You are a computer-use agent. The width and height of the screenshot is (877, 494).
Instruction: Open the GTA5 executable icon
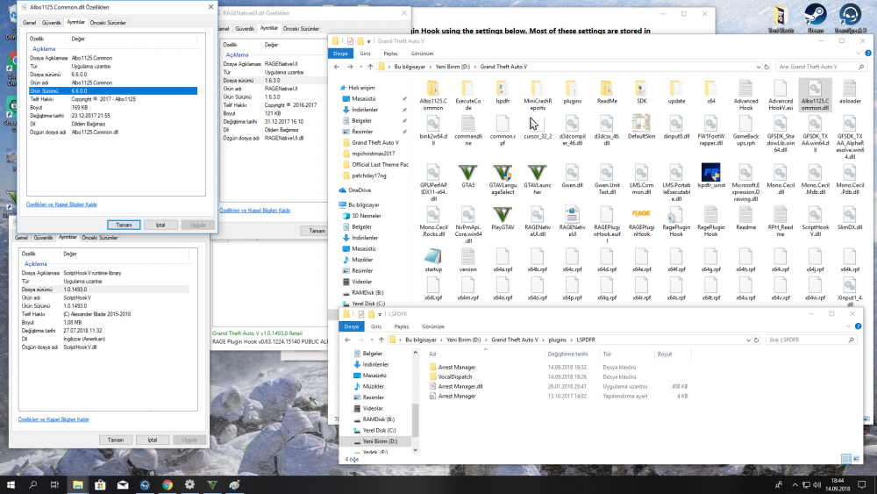(x=468, y=176)
